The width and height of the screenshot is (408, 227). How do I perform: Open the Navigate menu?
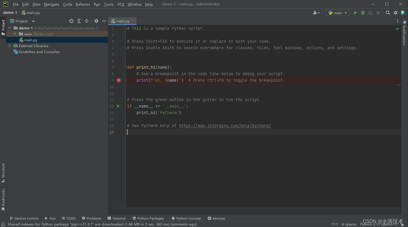(x=52, y=4)
